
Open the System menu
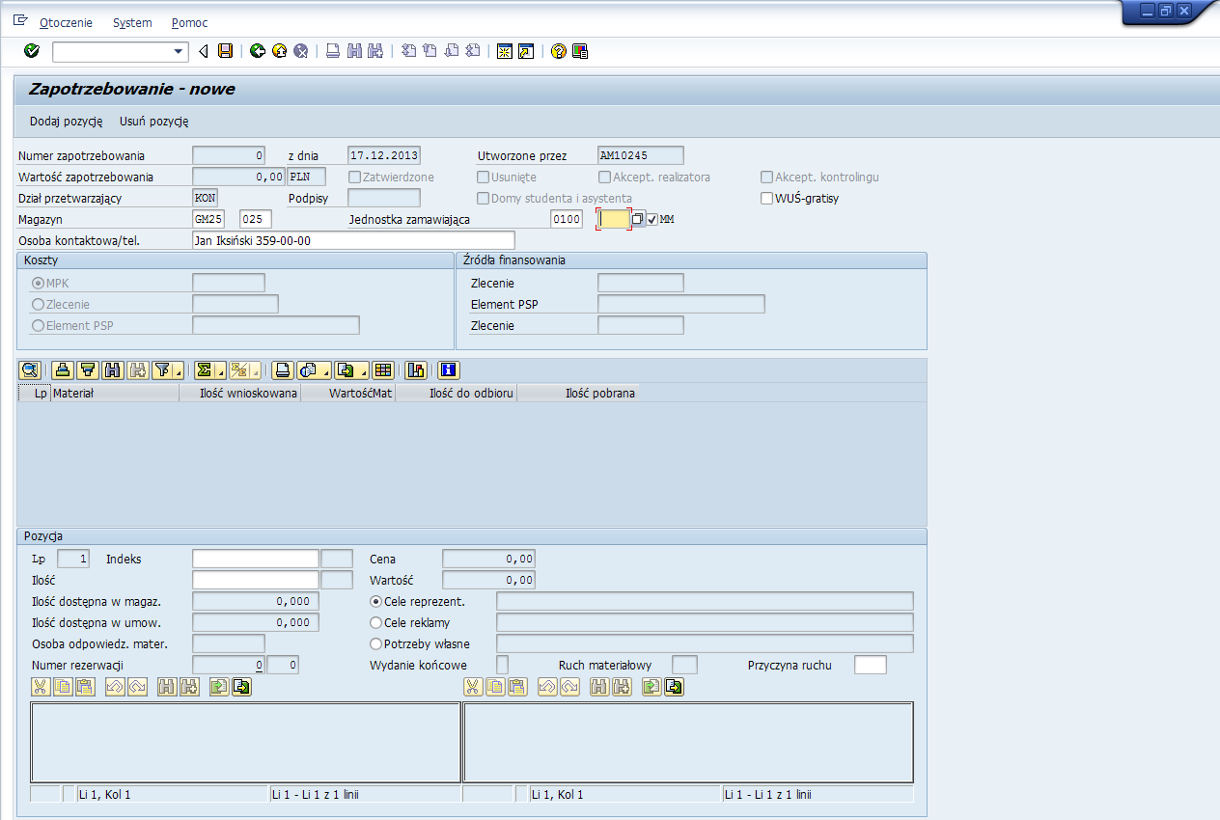coord(132,22)
